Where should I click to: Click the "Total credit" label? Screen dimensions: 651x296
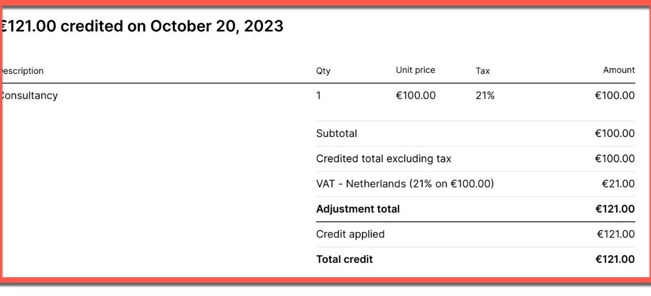(344, 259)
